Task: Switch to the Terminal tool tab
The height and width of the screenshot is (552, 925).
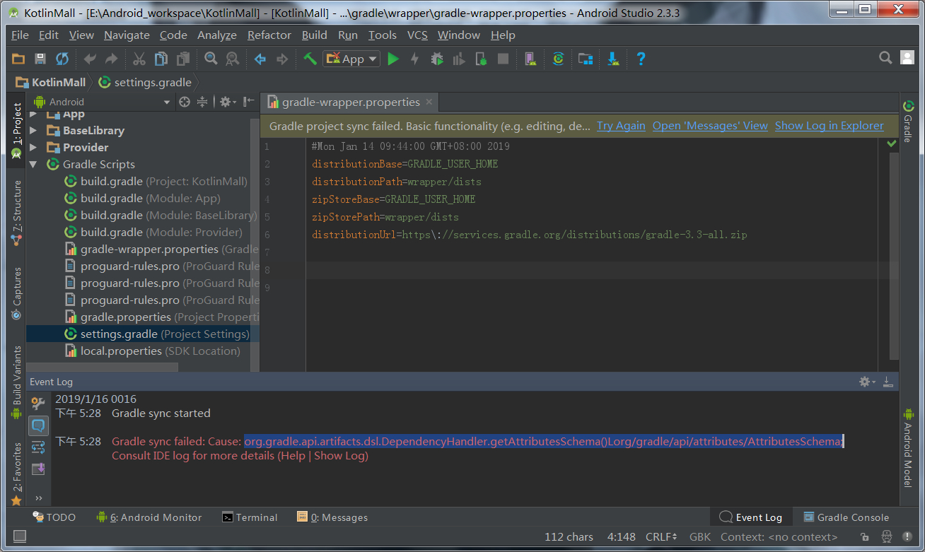Action: [x=250, y=517]
